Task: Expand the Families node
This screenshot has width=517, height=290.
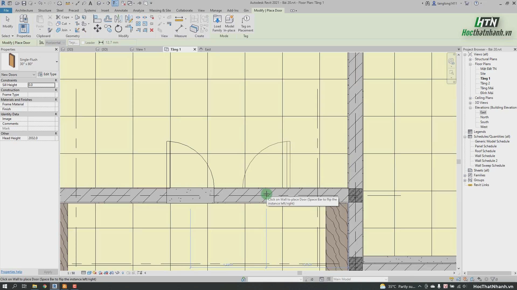Action: pos(465,176)
